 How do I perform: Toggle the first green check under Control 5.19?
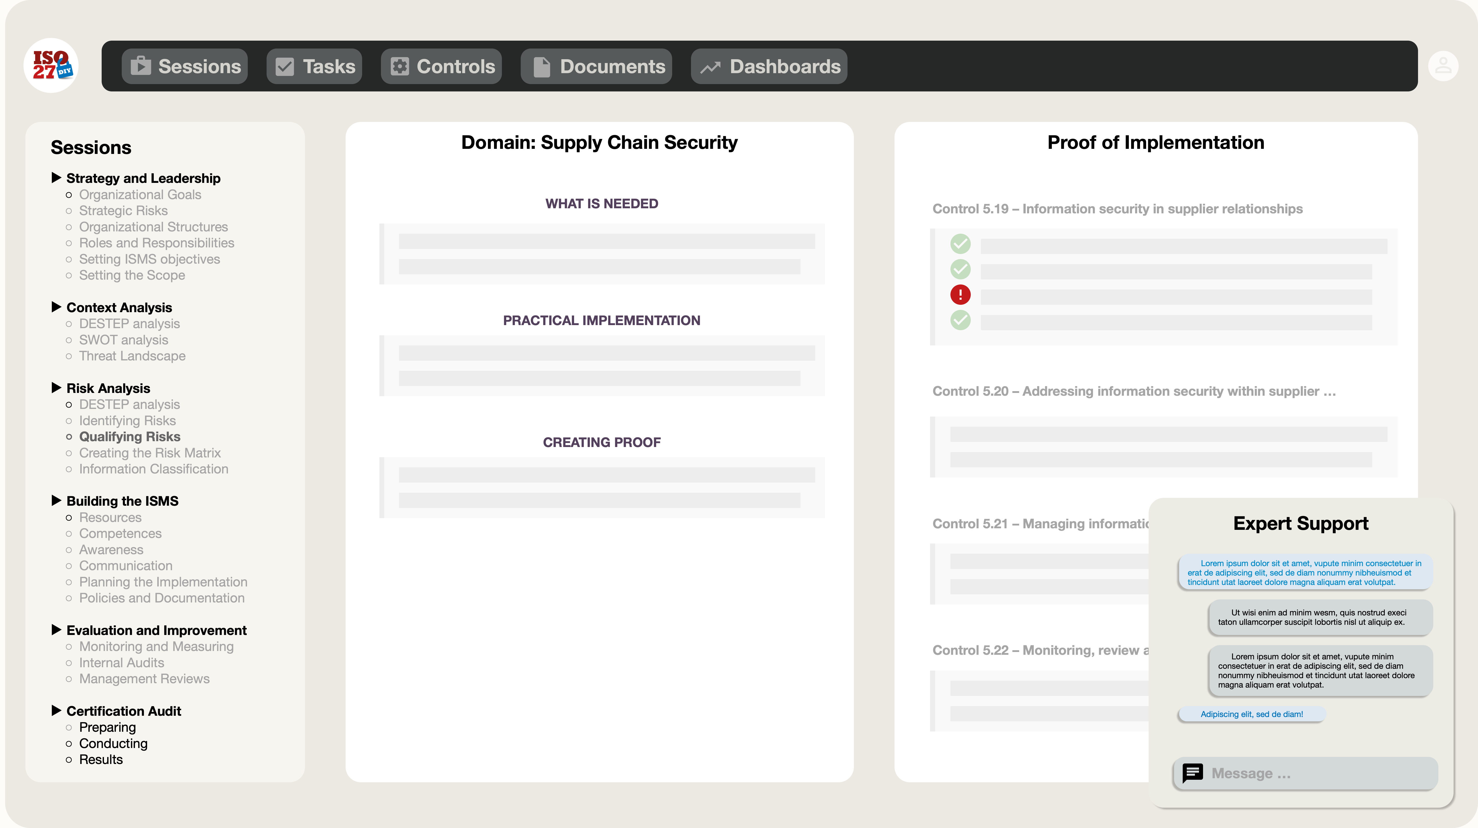960,244
